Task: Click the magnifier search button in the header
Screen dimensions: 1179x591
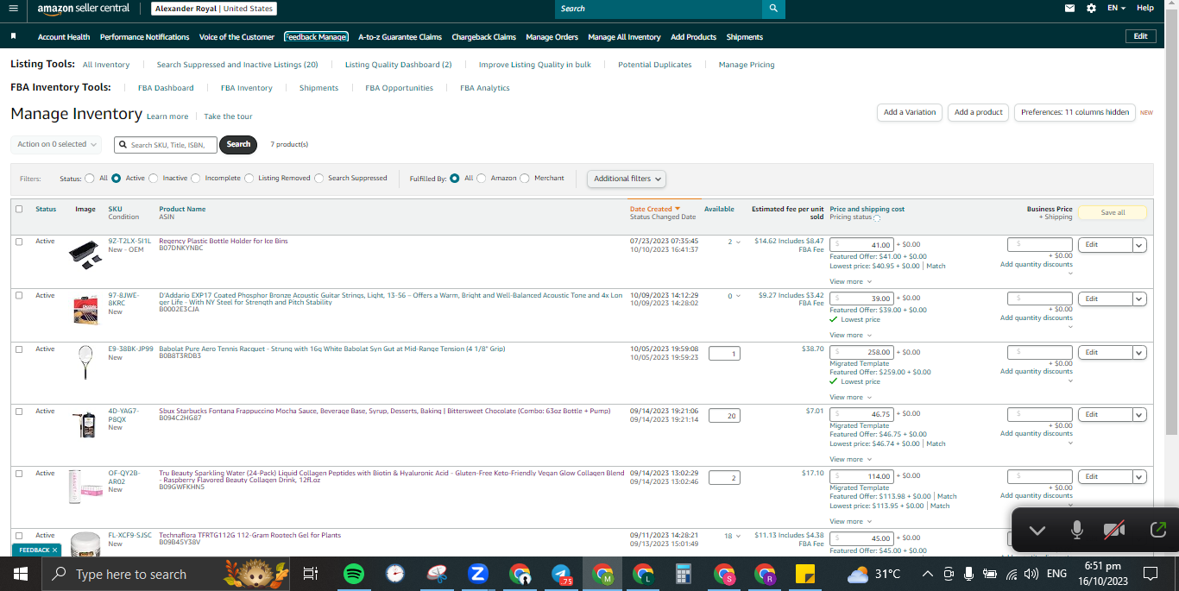Action: pos(773,9)
